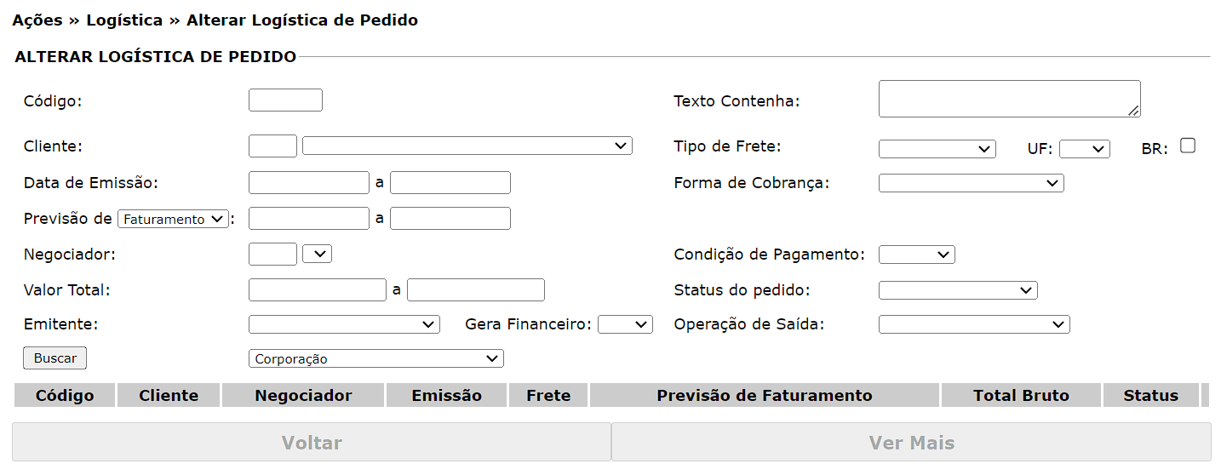This screenshot has width=1221, height=475.
Task: Sort by the Total Bruto column header
Action: pos(1021,395)
